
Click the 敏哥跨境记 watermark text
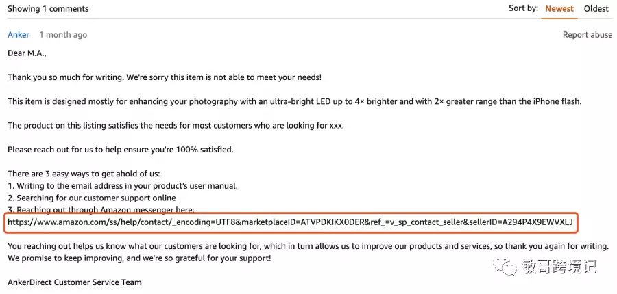[x=559, y=267]
